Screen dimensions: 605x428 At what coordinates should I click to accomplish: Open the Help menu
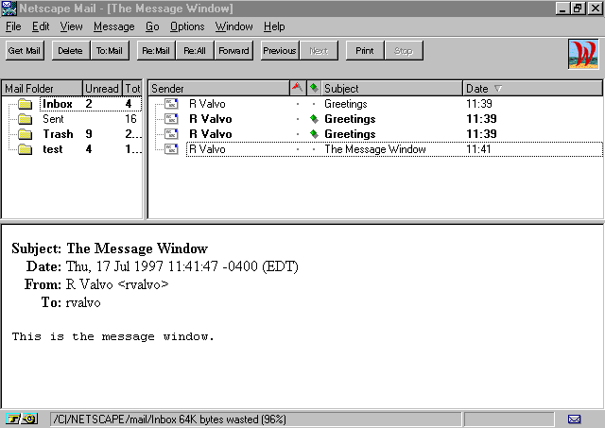point(274,26)
